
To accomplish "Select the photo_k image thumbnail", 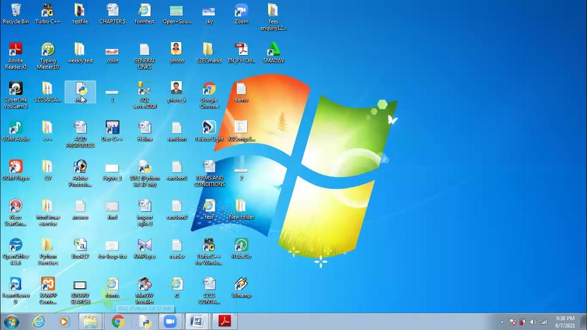I will pyautogui.click(x=177, y=92).
